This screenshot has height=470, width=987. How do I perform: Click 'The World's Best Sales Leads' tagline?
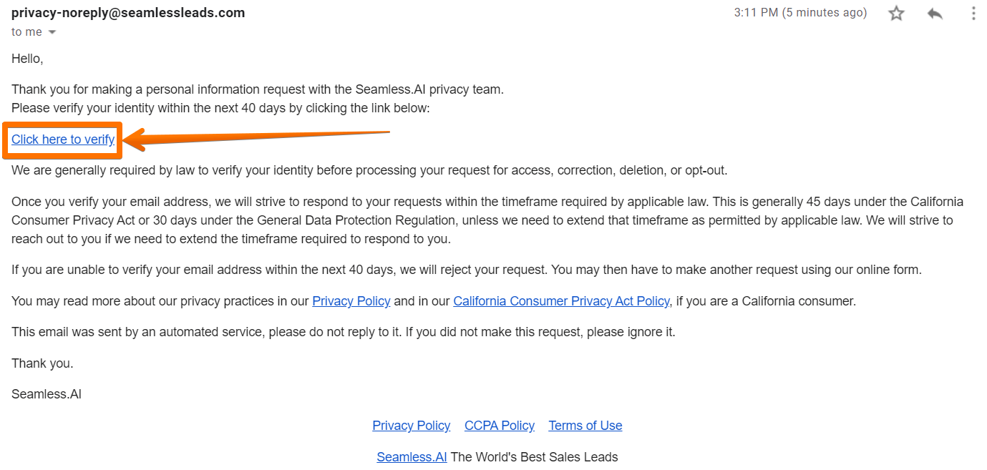[534, 457]
